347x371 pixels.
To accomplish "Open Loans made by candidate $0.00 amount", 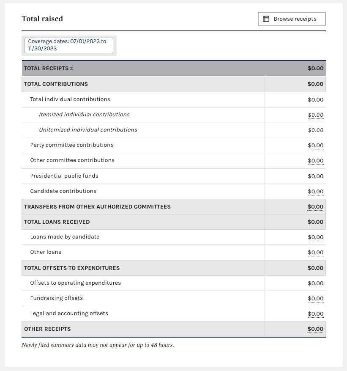I will coord(316,237).
